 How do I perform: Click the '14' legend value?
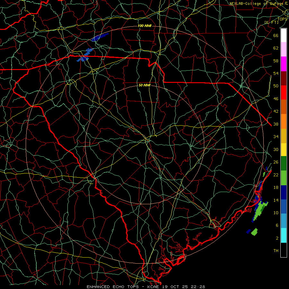276,200
